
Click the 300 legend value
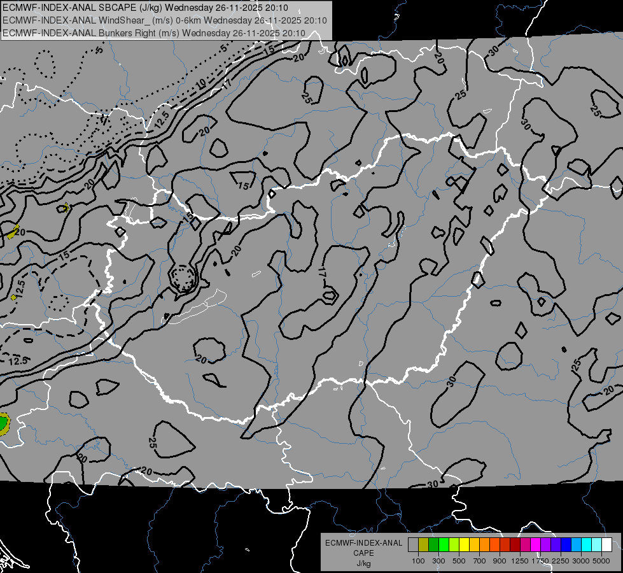click(x=438, y=561)
